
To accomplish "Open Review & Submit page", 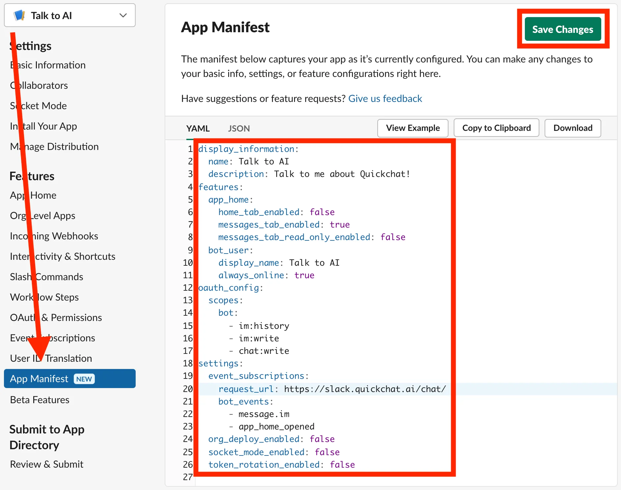I will tap(46, 464).
